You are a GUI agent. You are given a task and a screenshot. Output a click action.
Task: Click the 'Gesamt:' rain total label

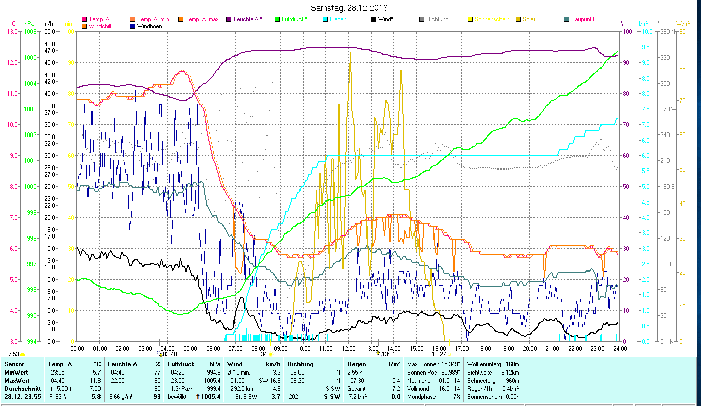click(358, 388)
